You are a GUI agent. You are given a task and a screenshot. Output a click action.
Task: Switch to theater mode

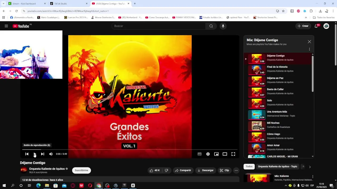(225, 154)
